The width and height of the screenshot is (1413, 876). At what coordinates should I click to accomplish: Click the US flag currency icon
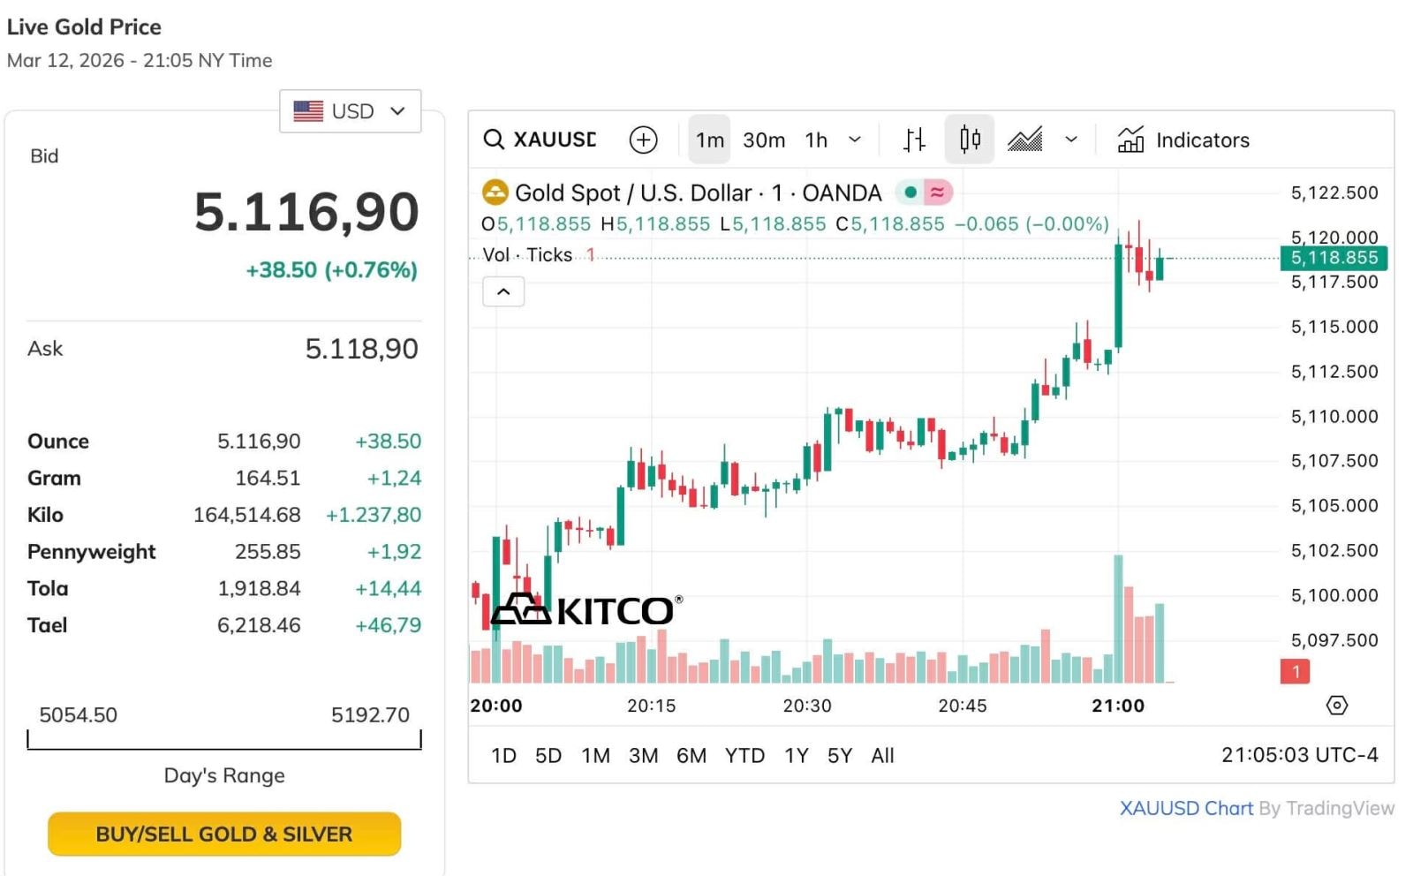308,111
